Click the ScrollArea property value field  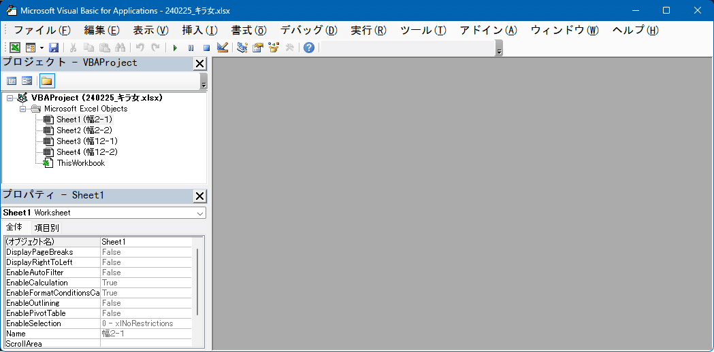click(146, 344)
